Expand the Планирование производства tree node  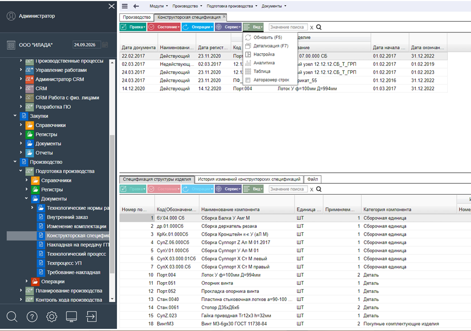tap(21, 290)
